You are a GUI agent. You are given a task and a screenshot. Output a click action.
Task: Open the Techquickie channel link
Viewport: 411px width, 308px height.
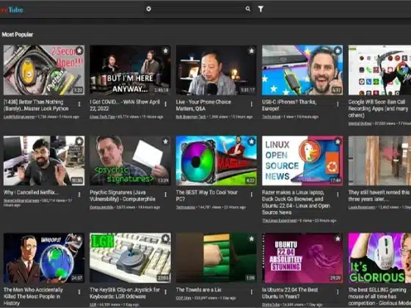(x=186, y=207)
